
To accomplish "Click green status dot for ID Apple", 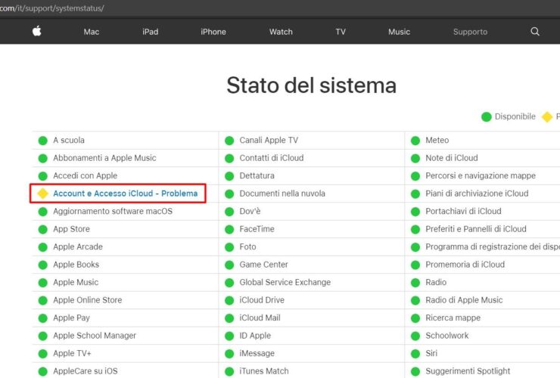I will pos(229,336).
